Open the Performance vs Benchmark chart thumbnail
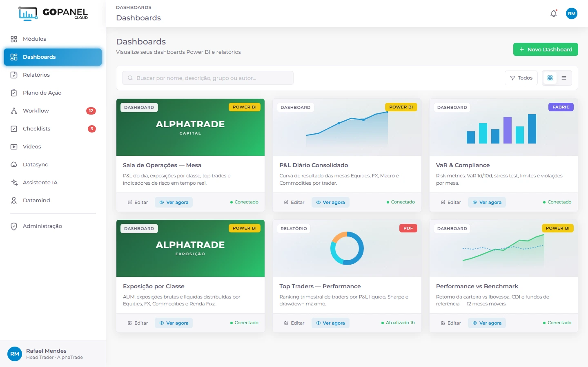Image resolution: width=588 pixels, height=367 pixels. [503, 248]
